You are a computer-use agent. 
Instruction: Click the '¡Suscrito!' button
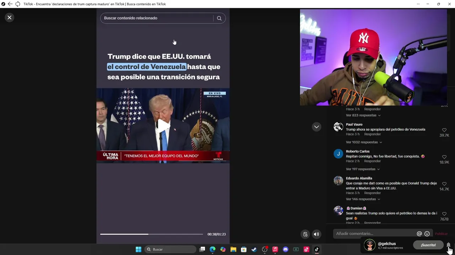coord(428,245)
